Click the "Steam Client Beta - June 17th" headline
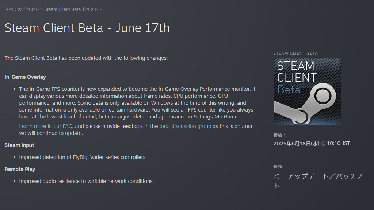 tap(87, 28)
